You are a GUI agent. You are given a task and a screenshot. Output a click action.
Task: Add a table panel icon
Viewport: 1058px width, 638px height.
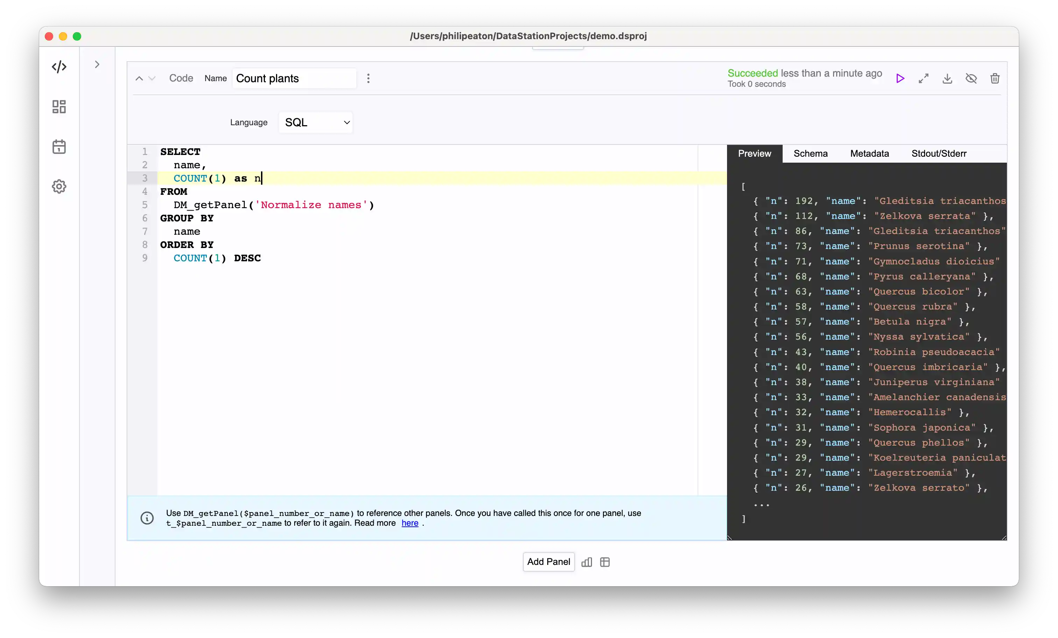click(x=605, y=562)
